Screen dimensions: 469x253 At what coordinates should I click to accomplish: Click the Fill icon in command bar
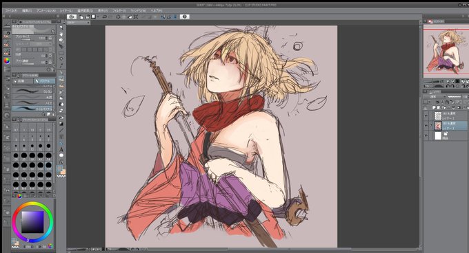[130, 17]
